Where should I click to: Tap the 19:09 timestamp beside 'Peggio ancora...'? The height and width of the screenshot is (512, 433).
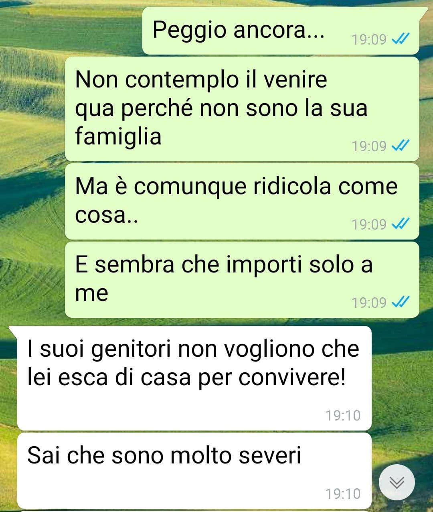(369, 39)
